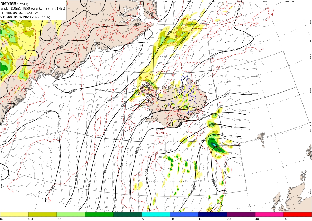Click the legend value label 0.1
This screenshot has width=312, height=221.
click(x=2, y=219)
